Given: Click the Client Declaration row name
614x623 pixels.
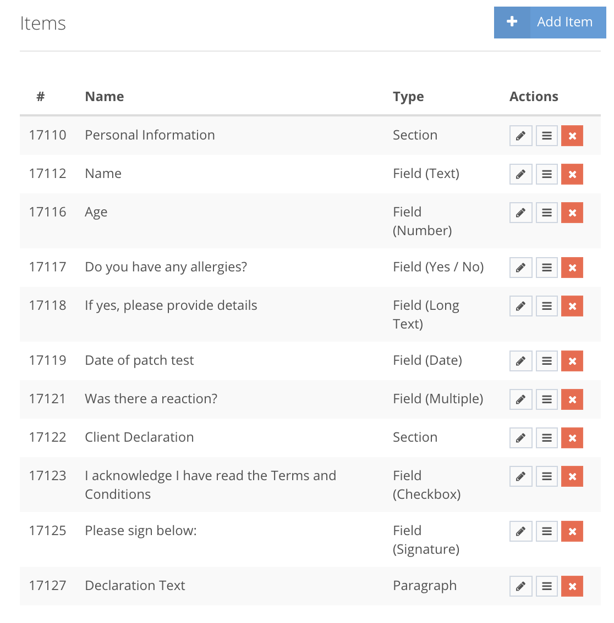Looking at the screenshot, I should 139,437.
